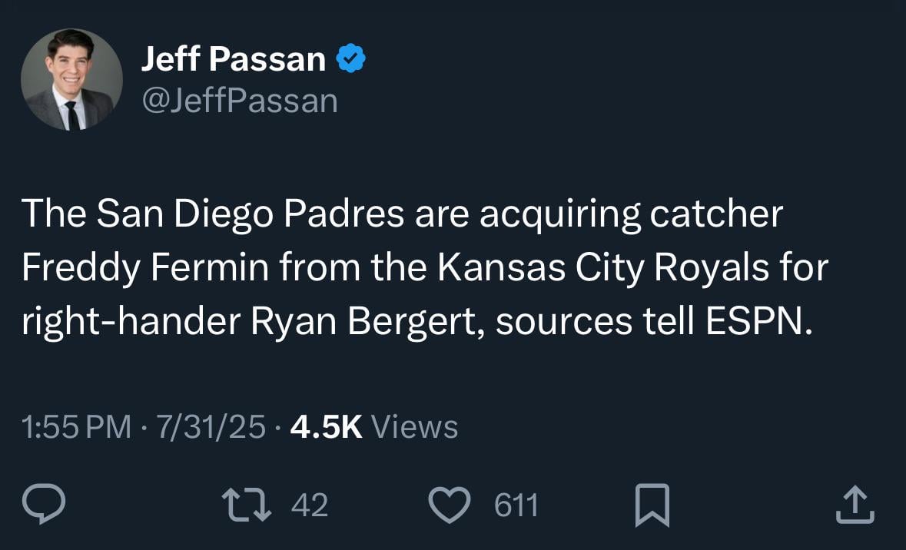Click the like count 611

click(x=516, y=505)
